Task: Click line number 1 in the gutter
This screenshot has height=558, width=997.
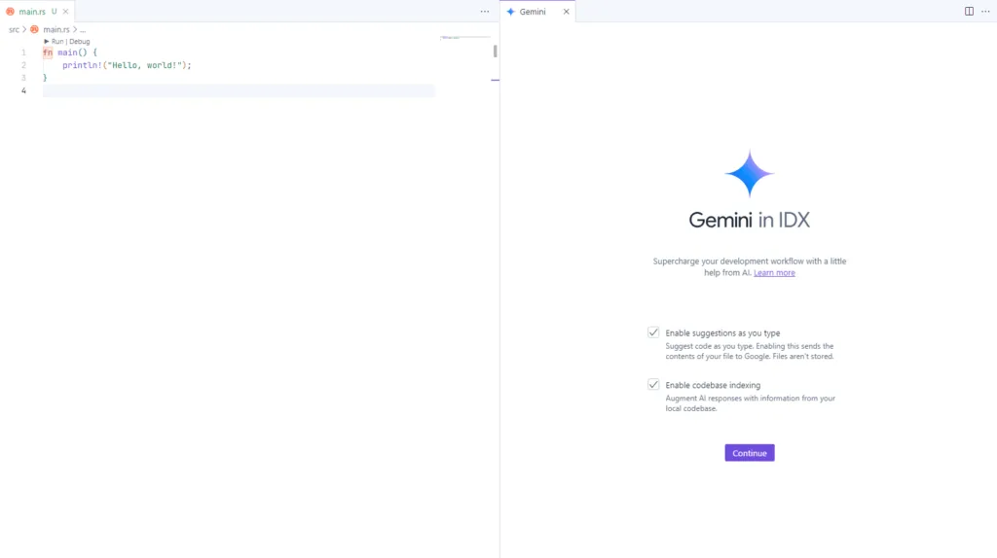Action: pyautogui.click(x=23, y=52)
